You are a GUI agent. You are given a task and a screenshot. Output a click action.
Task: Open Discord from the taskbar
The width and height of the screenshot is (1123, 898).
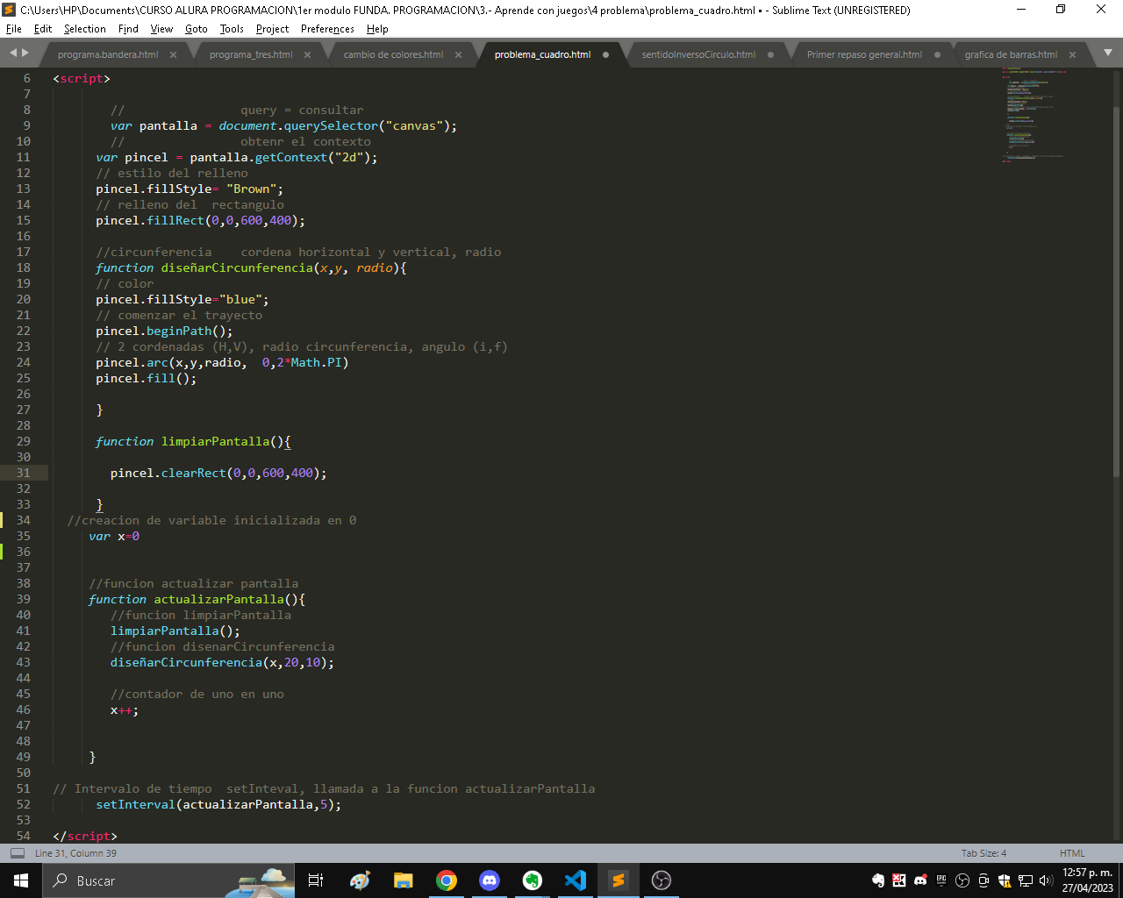[x=490, y=880]
